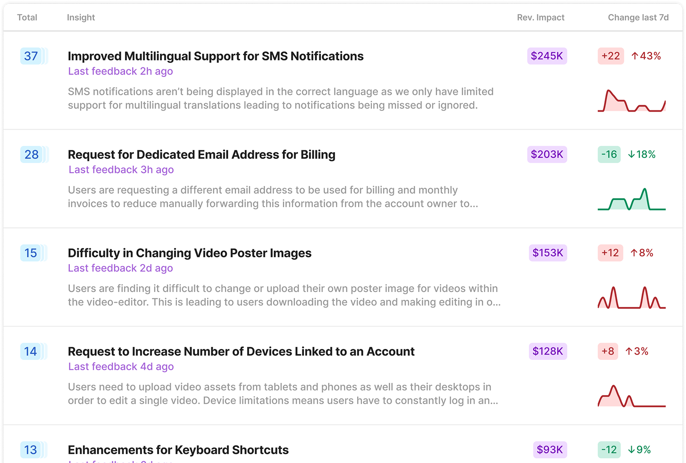The image size is (686, 463).
Task: Click the $203K revenue impact tag
Action: pyautogui.click(x=547, y=155)
